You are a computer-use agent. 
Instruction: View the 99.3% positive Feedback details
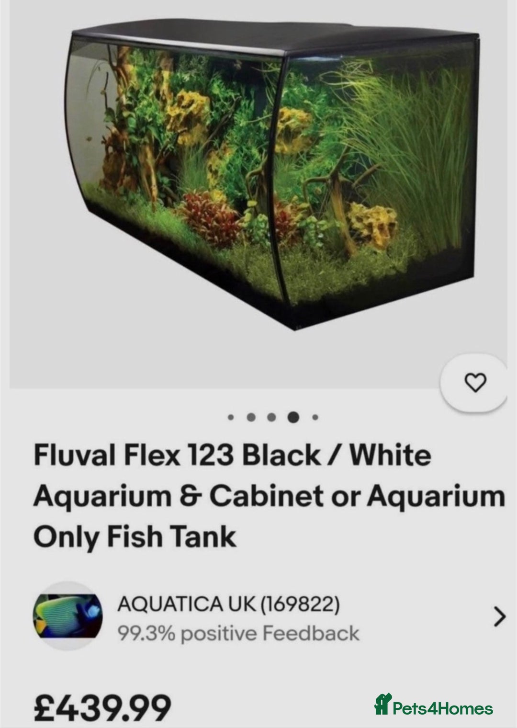238,633
